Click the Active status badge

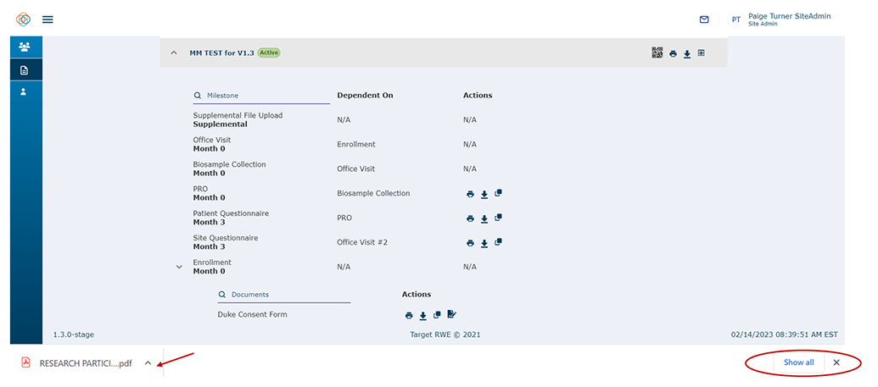tap(269, 53)
